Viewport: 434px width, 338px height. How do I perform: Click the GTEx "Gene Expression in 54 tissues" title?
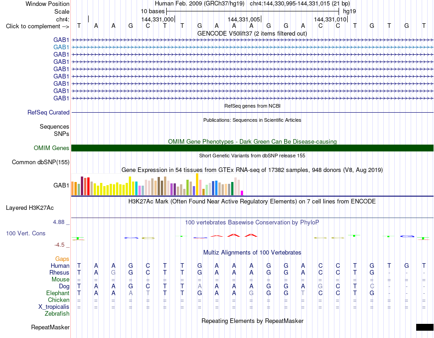pos(252,170)
